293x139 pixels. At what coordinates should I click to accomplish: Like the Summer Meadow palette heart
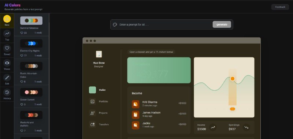[22, 33]
